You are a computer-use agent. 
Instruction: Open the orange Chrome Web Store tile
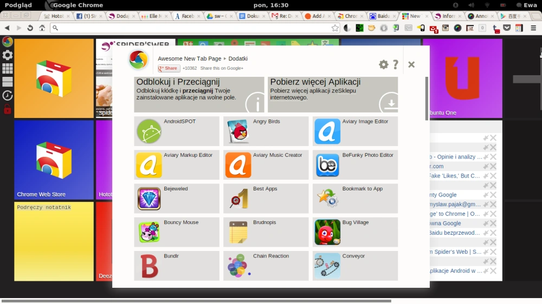tap(54, 78)
